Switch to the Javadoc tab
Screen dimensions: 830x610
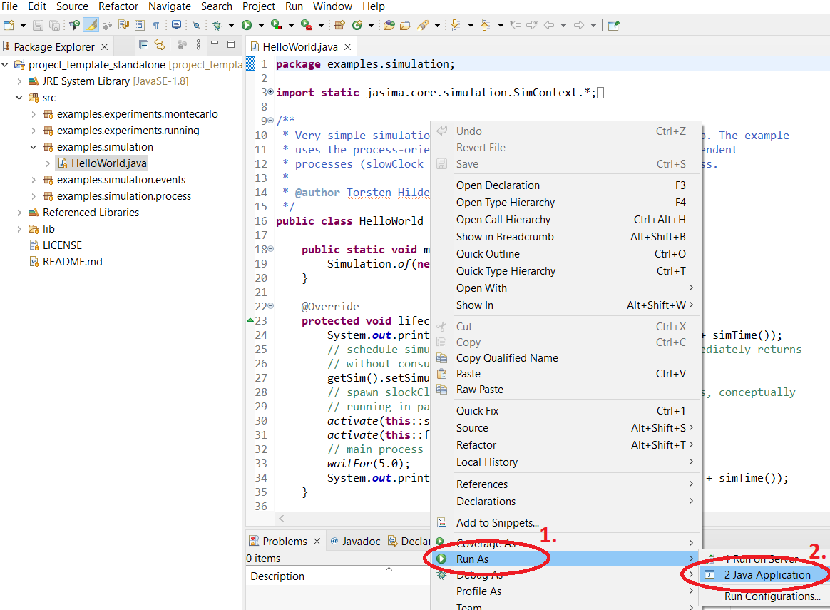[x=361, y=541]
